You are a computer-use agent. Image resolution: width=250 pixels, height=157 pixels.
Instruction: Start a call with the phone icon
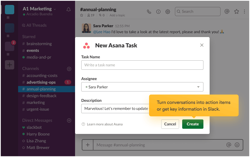point(149,12)
